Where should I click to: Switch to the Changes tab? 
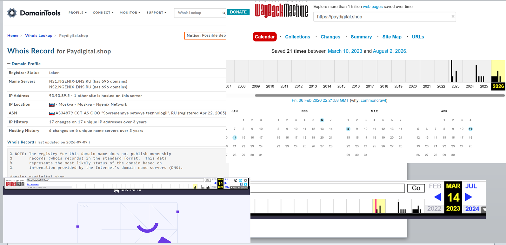330,37
